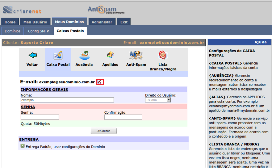Open the Meu Usuário tab
The width and height of the screenshot is (272, 168).
coord(35,22)
